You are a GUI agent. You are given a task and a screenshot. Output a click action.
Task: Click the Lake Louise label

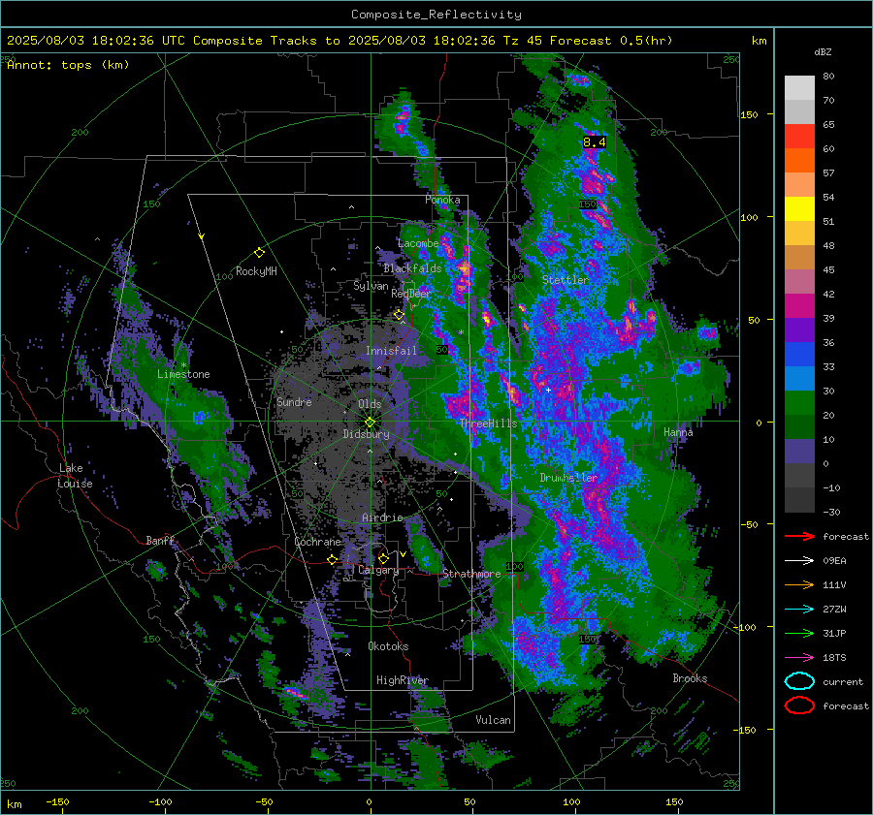click(x=75, y=476)
